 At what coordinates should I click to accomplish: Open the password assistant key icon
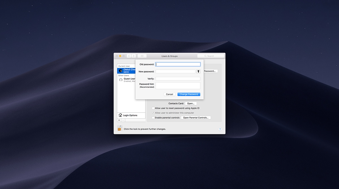click(198, 72)
